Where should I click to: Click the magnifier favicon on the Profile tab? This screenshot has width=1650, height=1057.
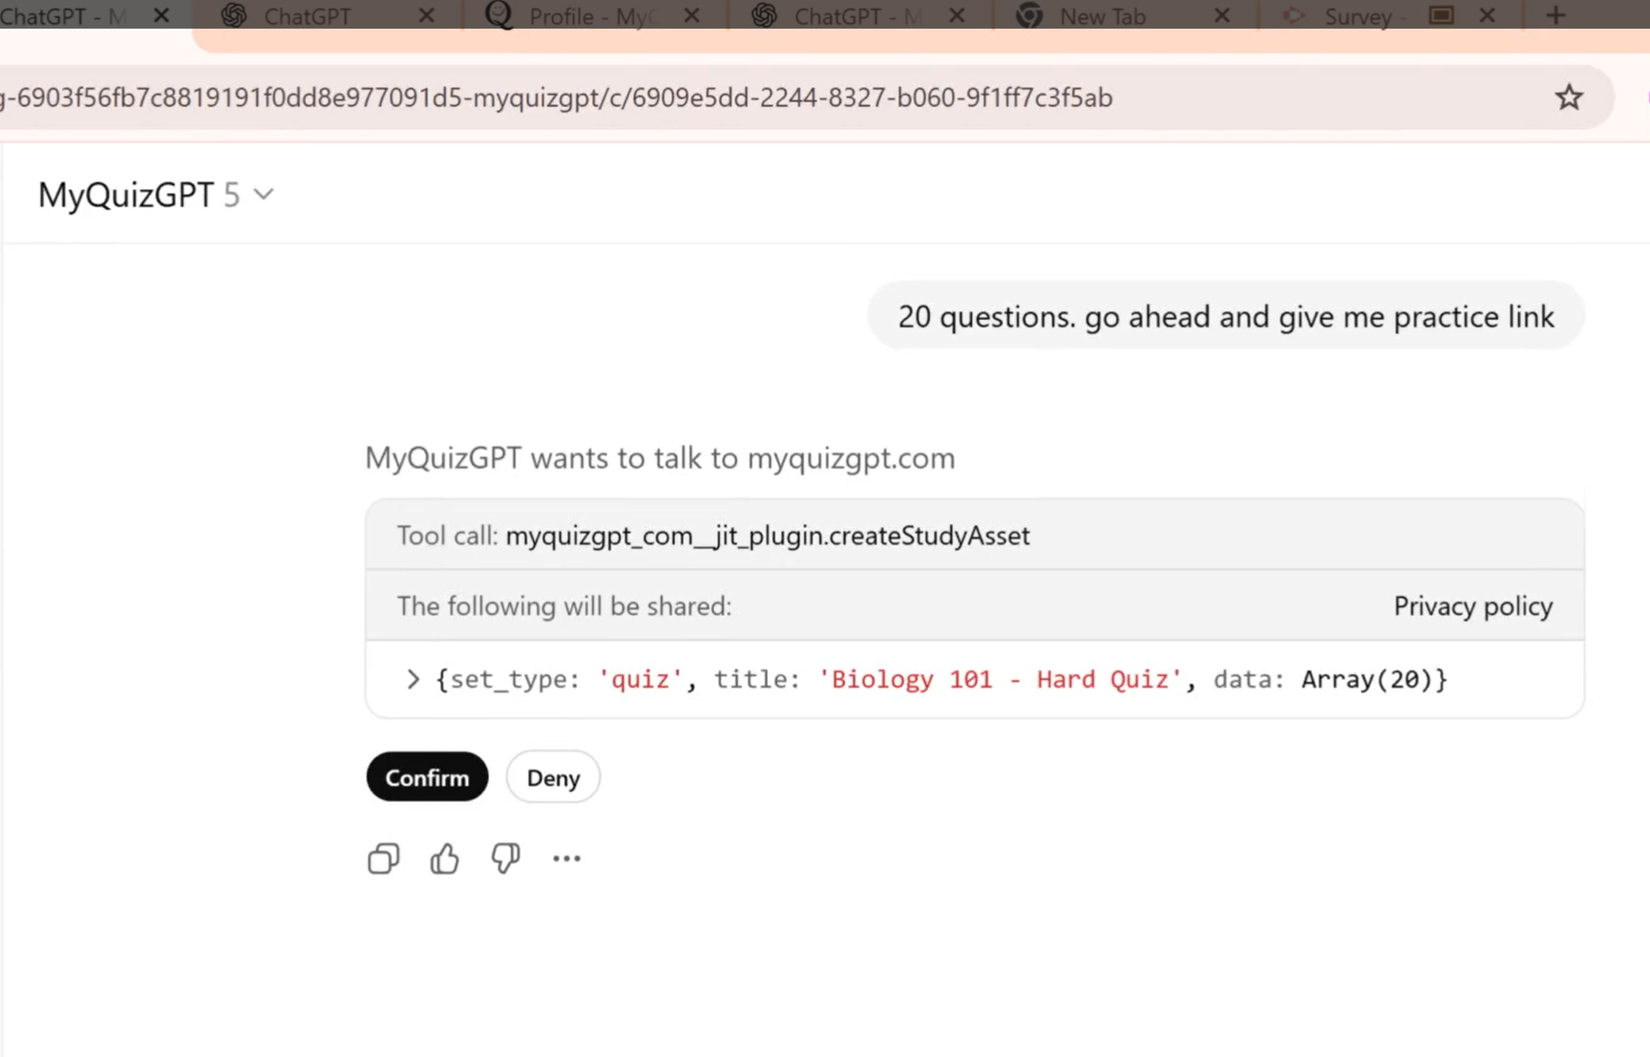(497, 15)
